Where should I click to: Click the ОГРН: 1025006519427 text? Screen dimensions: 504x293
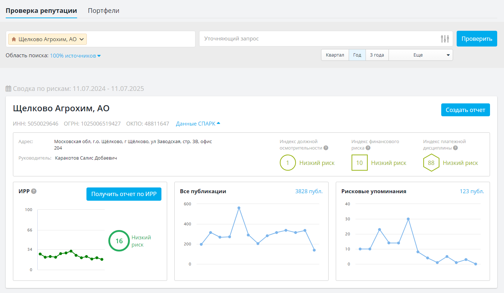(92, 124)
